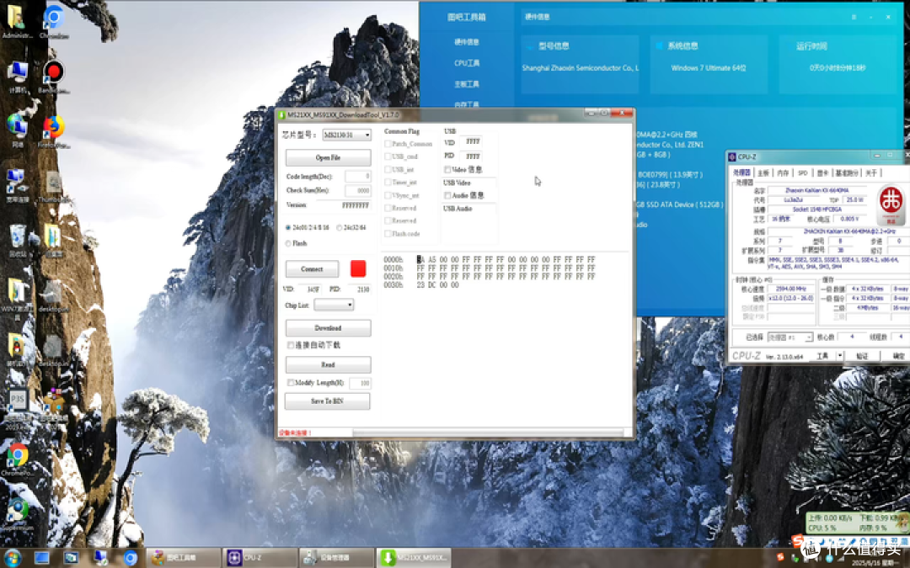Tick the Modify Length checkbox

point(290,383)
